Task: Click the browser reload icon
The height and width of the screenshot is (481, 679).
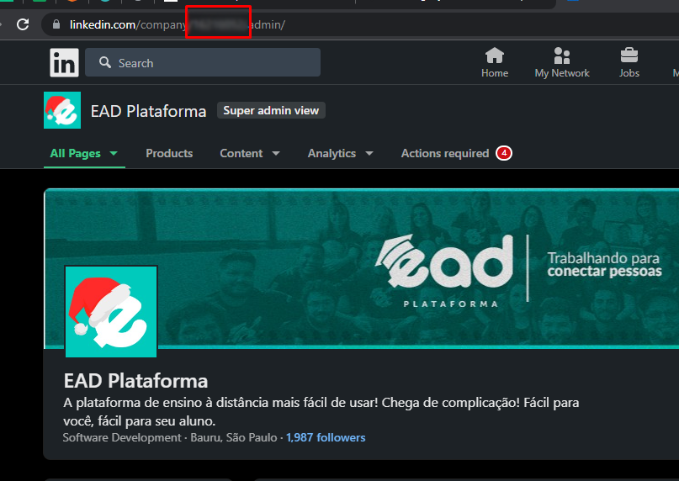Action: 23,24
